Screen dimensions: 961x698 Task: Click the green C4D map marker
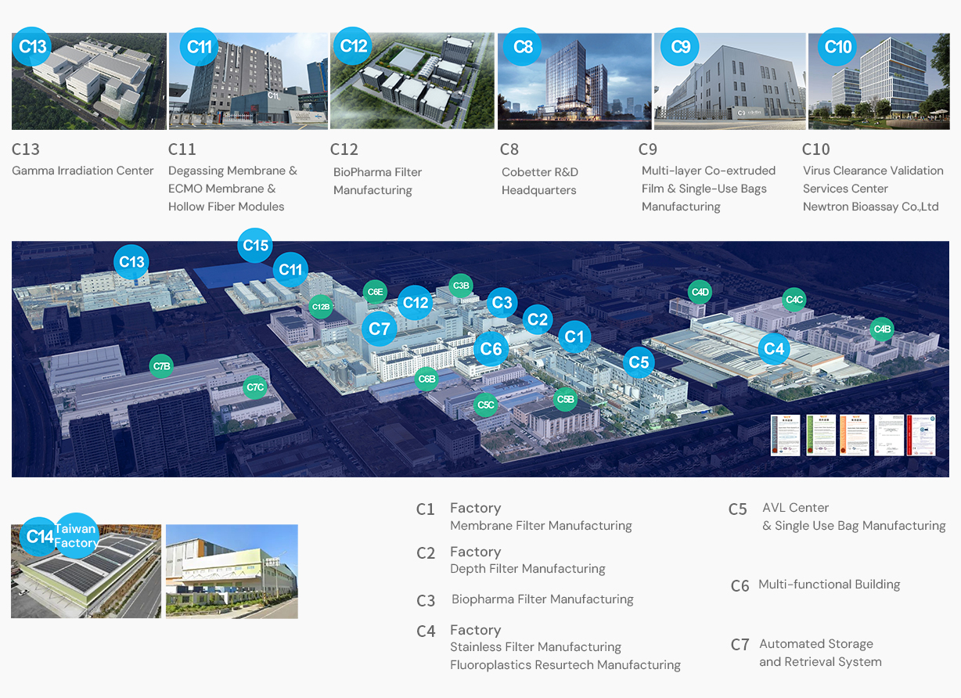(700, 293)
